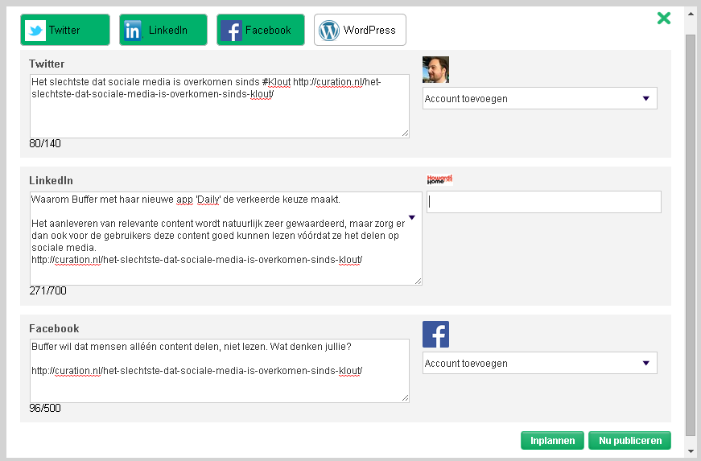Click into the Facebook message text area
Screen dimensions: 701x461
tap(220, 371)
